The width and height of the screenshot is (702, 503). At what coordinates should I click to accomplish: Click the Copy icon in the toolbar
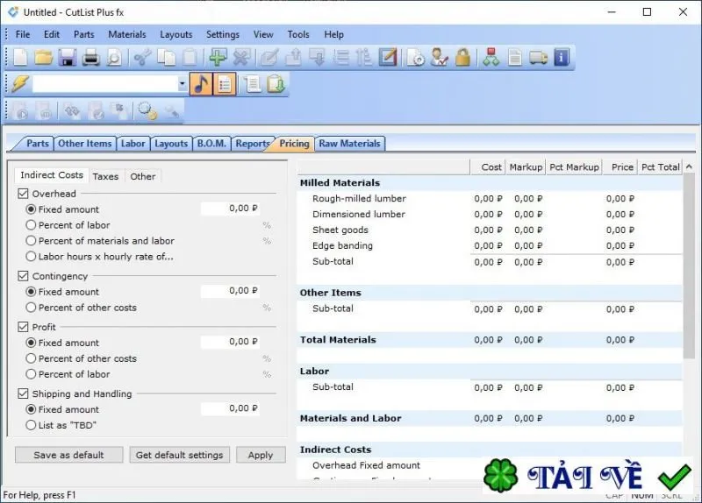click(167, 58)
